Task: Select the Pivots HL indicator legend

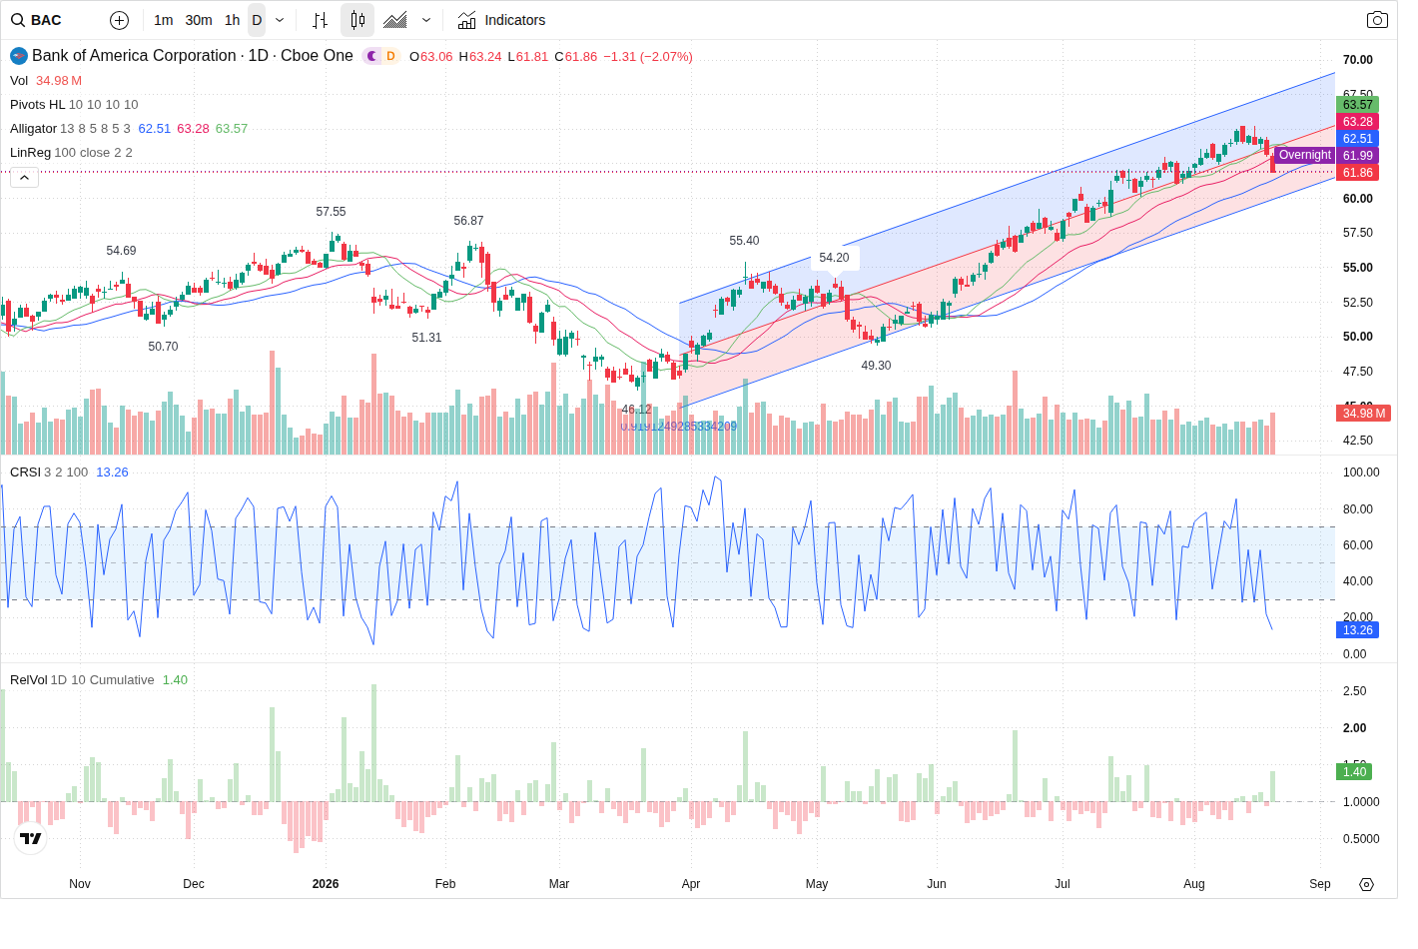Action: pos(37,105)
